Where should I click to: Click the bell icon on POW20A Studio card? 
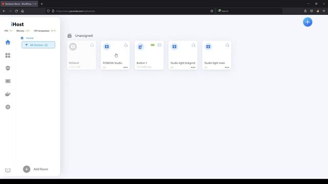click(126, 45)
